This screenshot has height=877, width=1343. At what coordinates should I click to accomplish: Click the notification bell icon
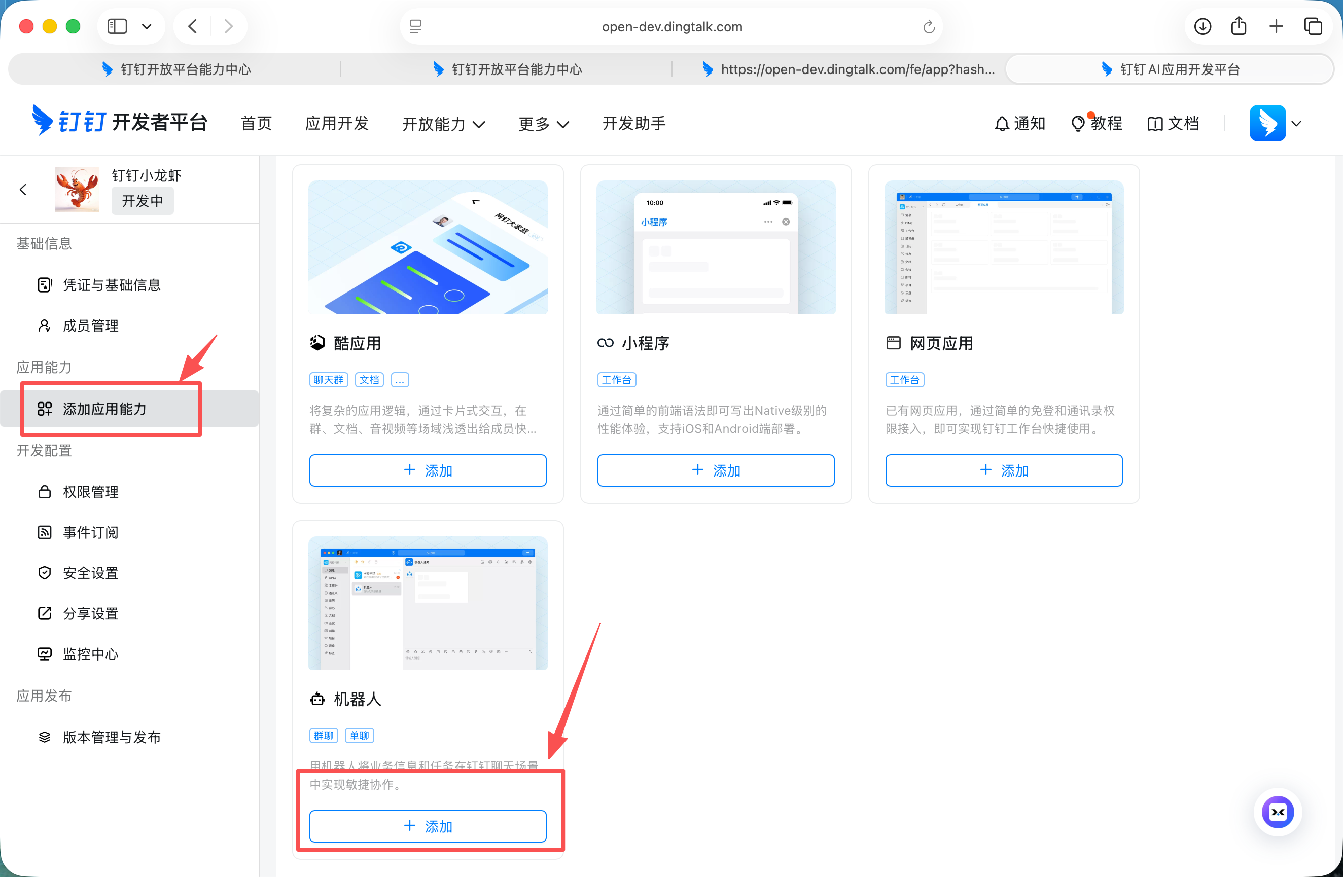1001,124
